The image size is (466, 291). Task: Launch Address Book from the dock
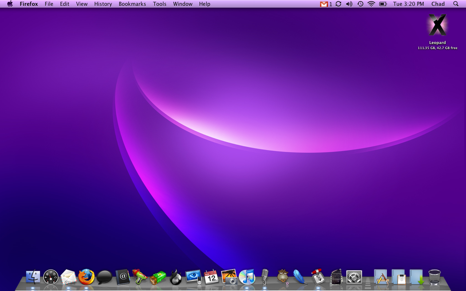coord(123,277)
